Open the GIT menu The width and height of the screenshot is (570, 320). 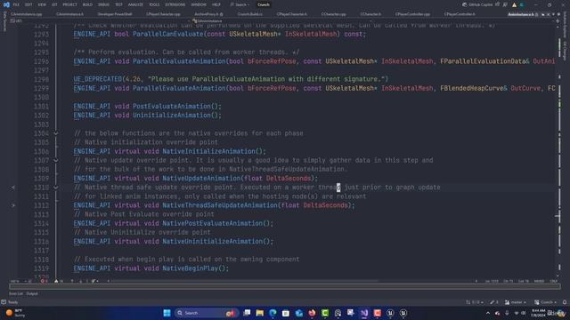pos(54,4)
